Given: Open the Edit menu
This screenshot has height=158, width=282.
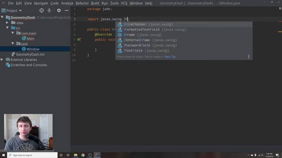Looking at the screenshot, I should coord(19,3).
